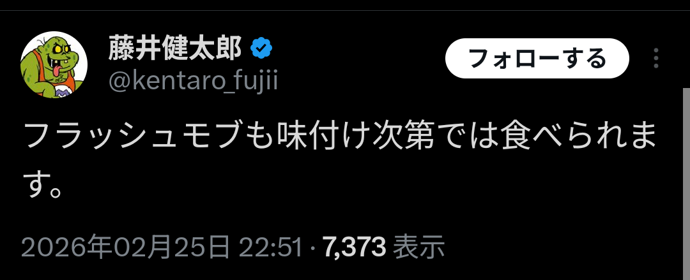This screenshot has height=280, width=690.
Task: Open the green monster profile avatar
Action: pos(54,64)
